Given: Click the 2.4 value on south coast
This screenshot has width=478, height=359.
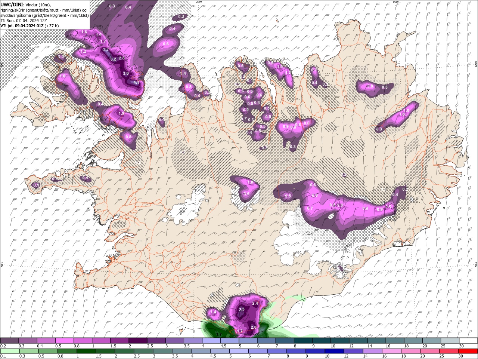Looking at the screenshot, I should tap(255, 303).
